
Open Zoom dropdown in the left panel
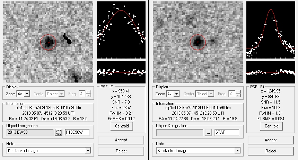[x=27, y=94]
